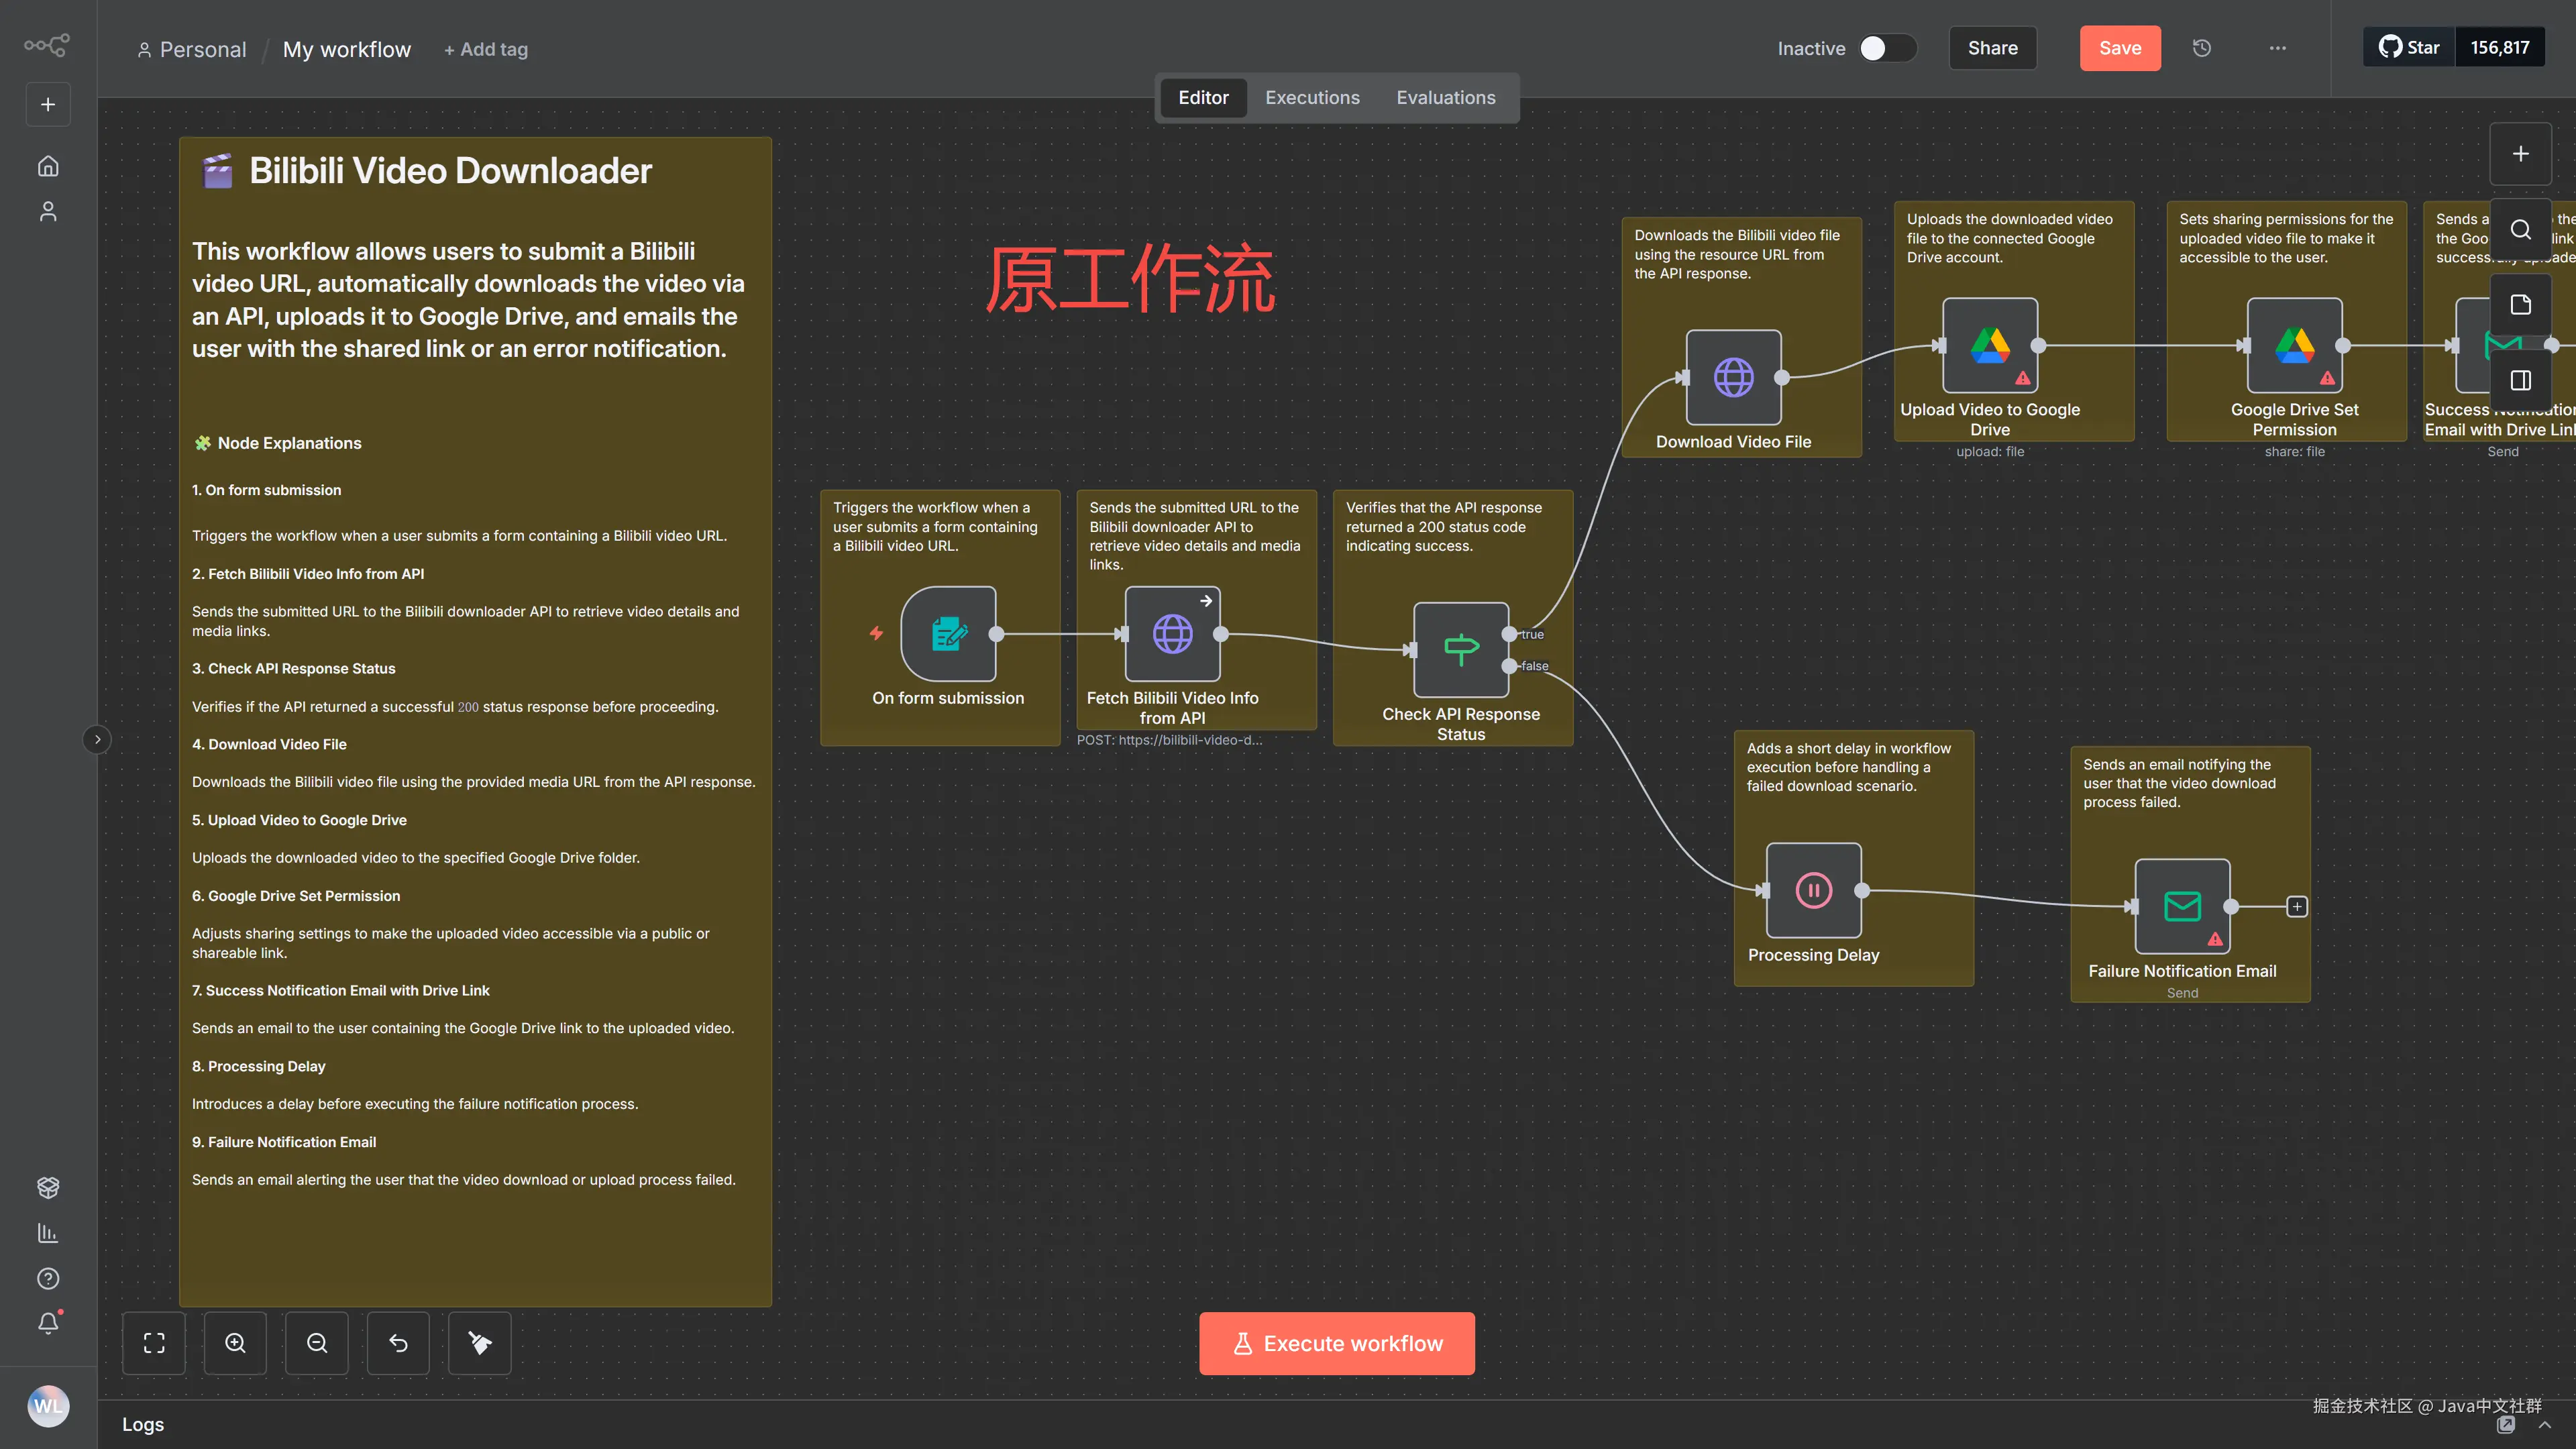Open the Processing Delay wait node
Viewport: 2576px width, 1449px height.
click(1813, 890)
